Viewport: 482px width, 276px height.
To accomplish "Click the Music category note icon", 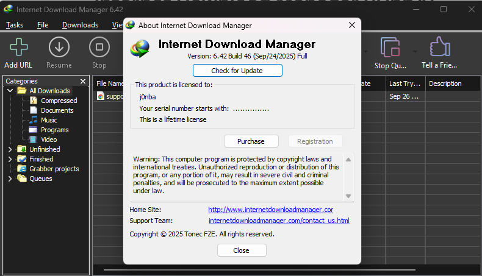I will click(34, 120).
